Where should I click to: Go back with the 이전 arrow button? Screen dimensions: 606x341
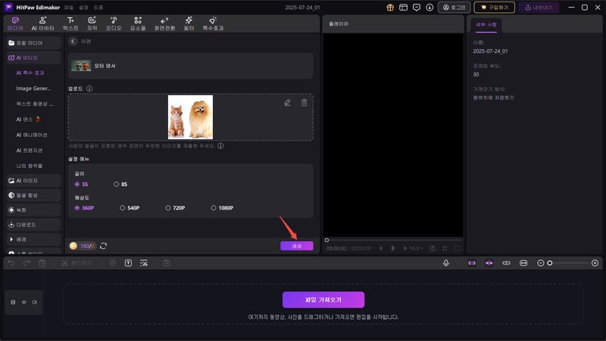pyautogui.click(x=73, y=42)
